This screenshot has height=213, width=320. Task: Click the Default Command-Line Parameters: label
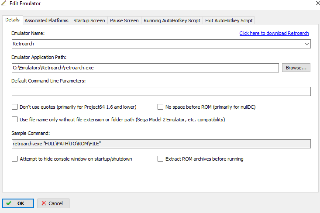coord(48,81)
